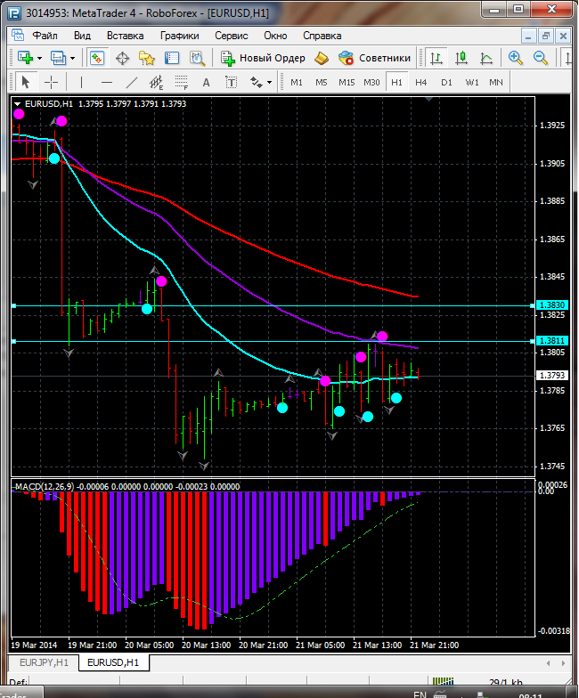Screen dimensions: 579x698
Task: Click the EN language indicator in taskbar
Action: tap(420, 694)
